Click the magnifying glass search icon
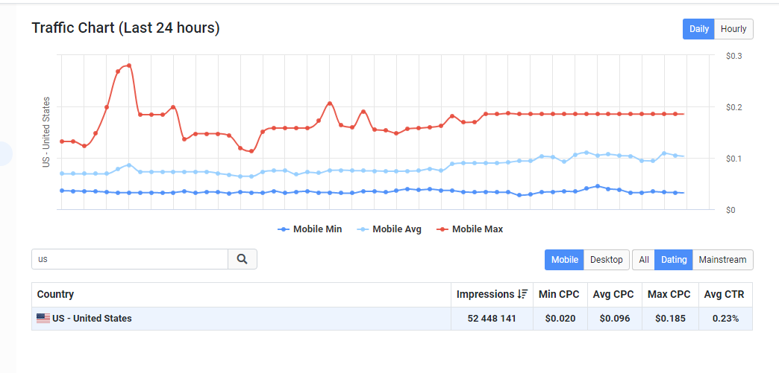The width and height of the screenshot is (779, 373). click(242, 259)
